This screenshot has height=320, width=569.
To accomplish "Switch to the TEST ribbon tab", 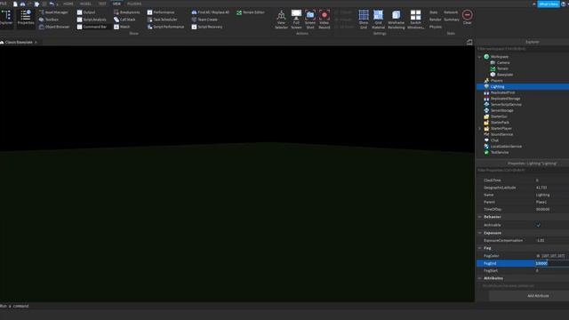I will (x=102, y=4).
